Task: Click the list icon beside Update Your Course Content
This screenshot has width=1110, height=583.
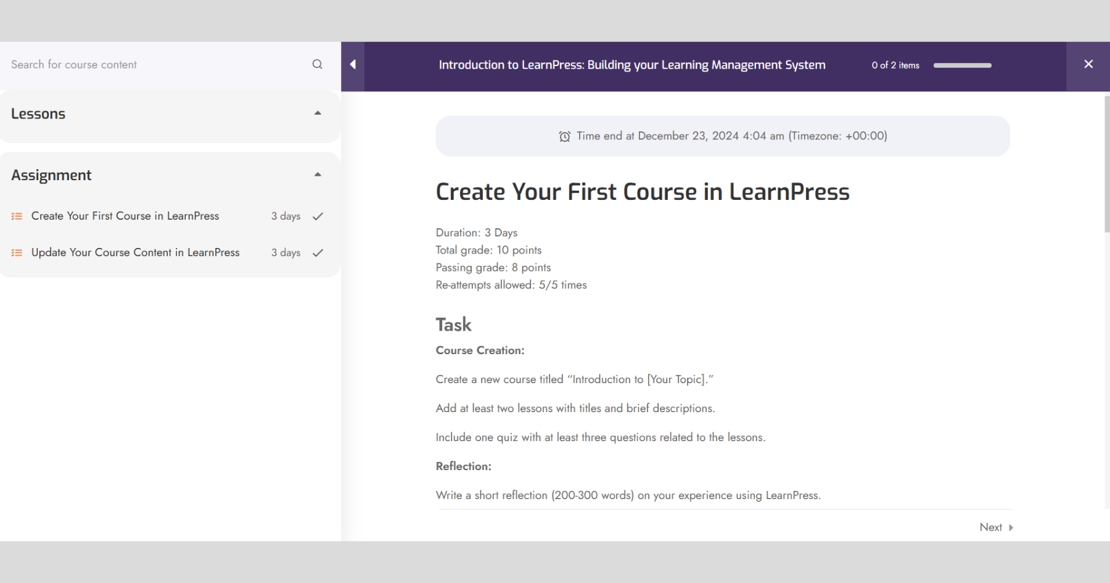Action: point(17,252)
